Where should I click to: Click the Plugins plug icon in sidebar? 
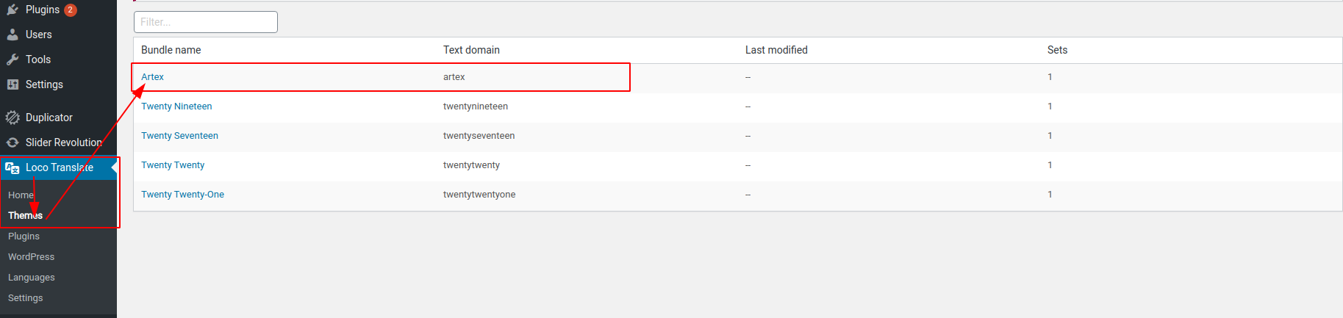(x=12, y=10)
